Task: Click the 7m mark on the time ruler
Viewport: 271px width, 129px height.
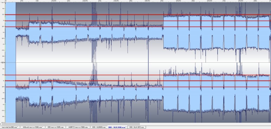Action: (x=224, y=1)
